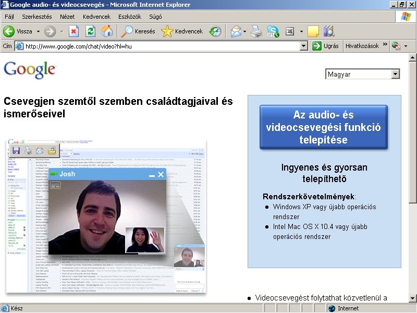Open the Nézet menu
Image resolution: width=417 pixels, height=313 pixels.
pos(67,17)
